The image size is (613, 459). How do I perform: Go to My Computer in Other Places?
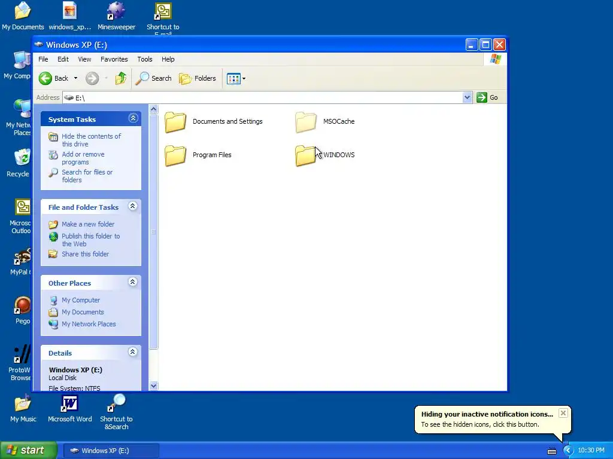coord(81,300)
